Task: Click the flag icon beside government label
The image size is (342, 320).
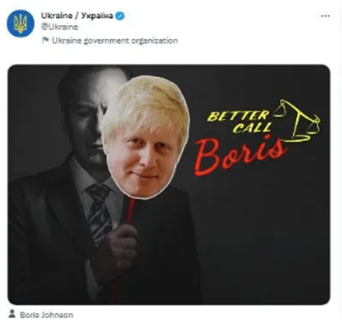Action: (x=45, y=40)
